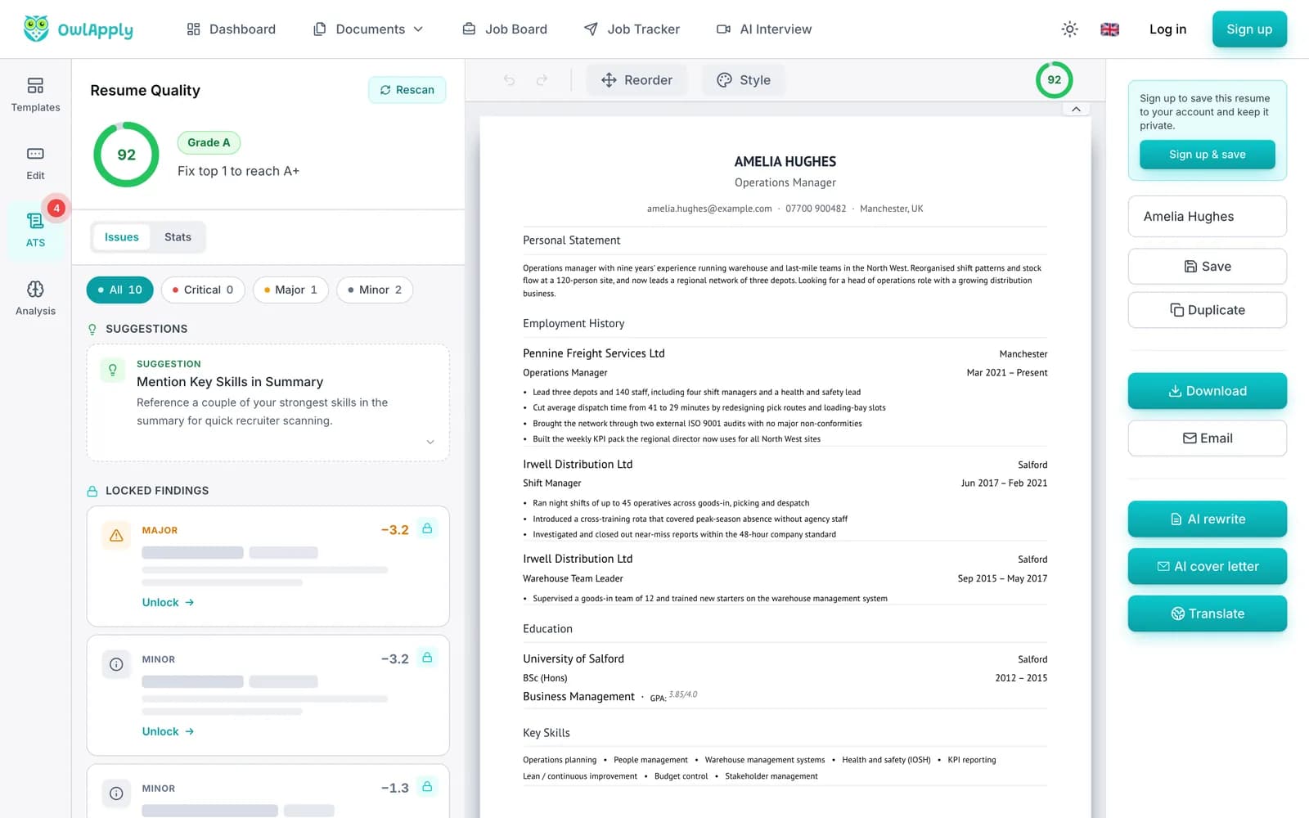Click the AI rewrite button
1309x818 pixels.
pos(1207,519)
